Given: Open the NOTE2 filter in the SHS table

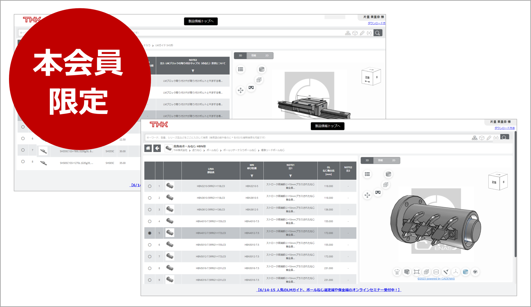Looking at the screenshot, I should point(192,70).
